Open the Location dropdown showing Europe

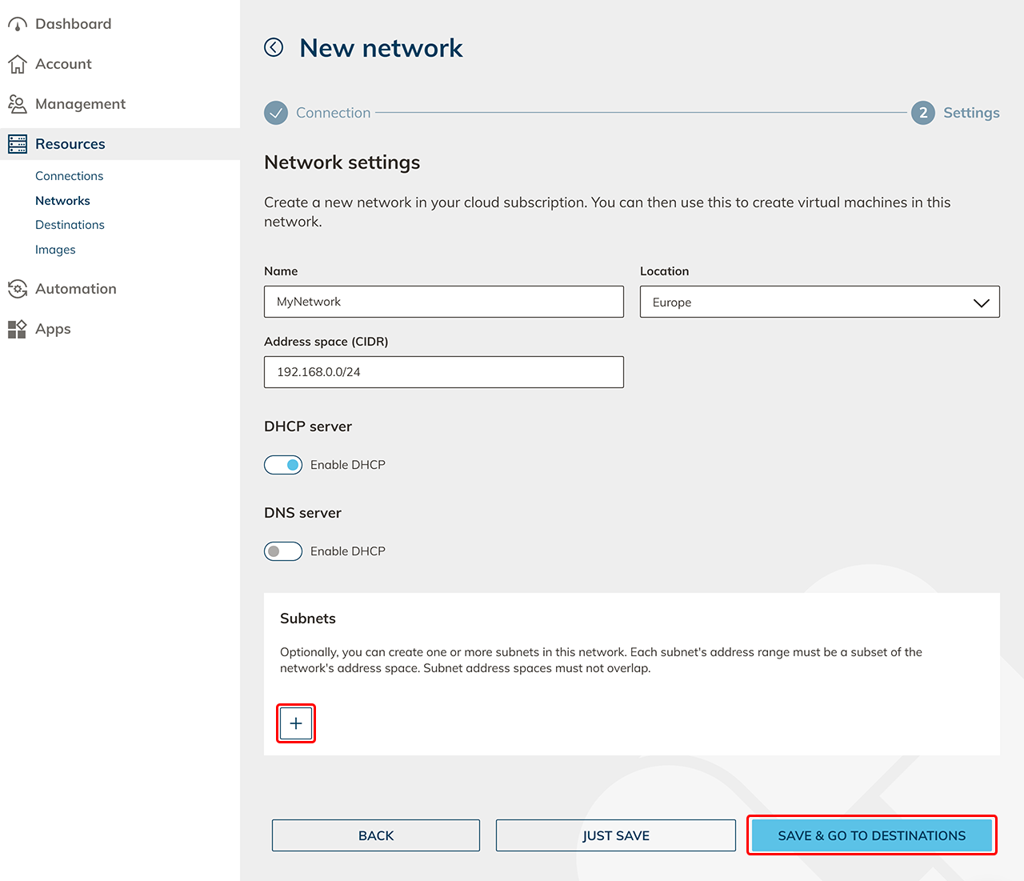pos(819,302)
